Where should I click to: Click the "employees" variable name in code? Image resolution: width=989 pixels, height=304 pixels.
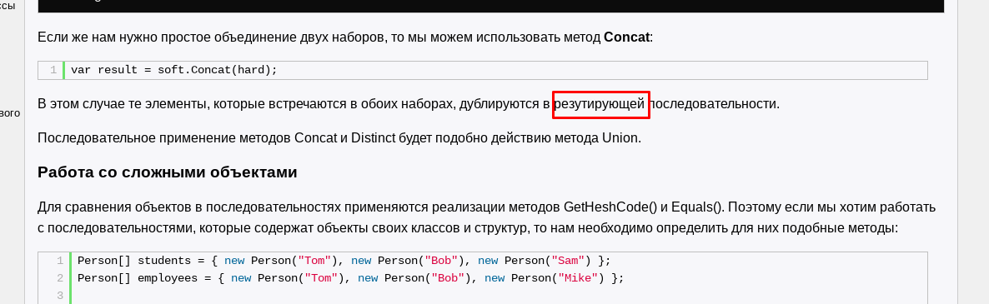(167, 278)
